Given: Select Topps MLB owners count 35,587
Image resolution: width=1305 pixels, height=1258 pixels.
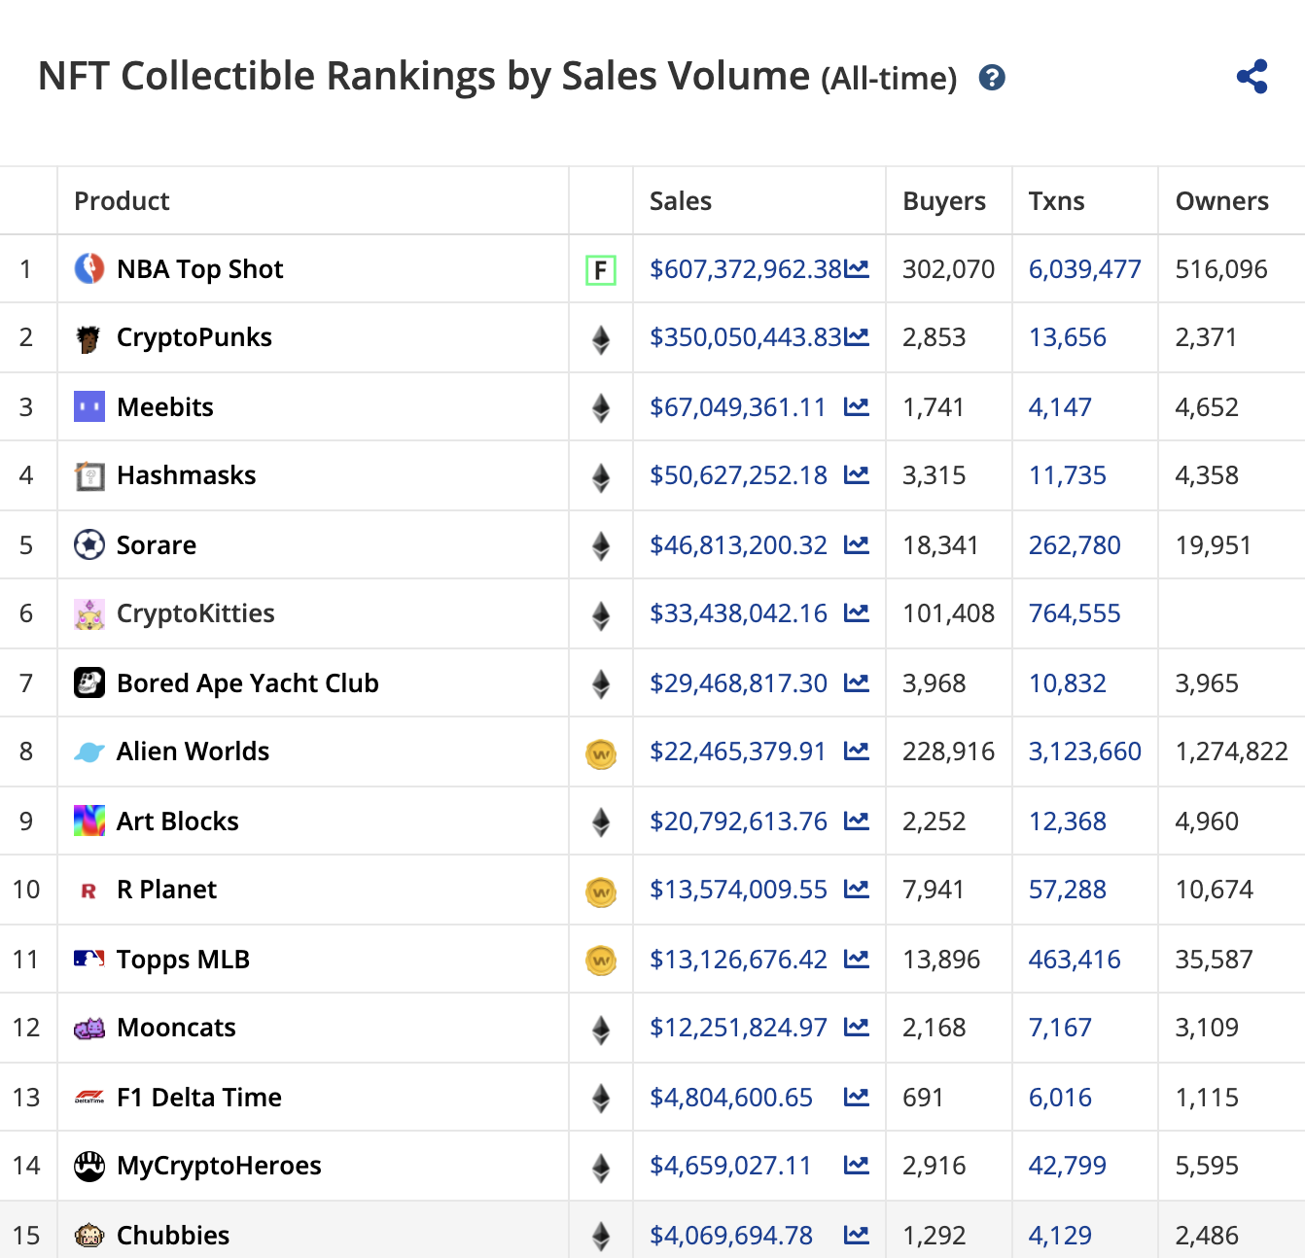Looking at the screenshot, I should point(1215,960).
